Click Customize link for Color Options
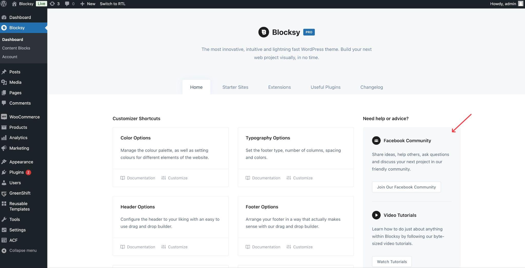This screenshot has height=268, width=525. pyautogui.click(x=174, y=178)
